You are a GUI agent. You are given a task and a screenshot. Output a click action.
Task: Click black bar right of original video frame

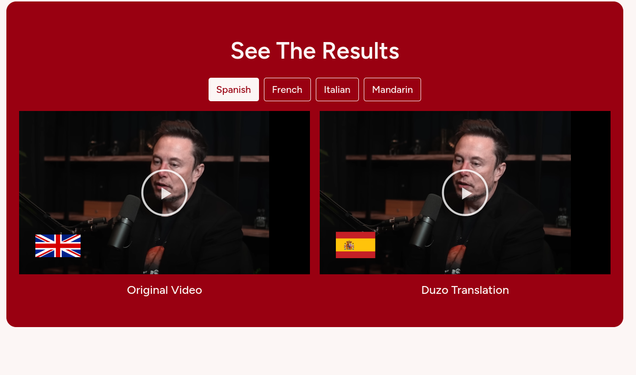[289, 193]
